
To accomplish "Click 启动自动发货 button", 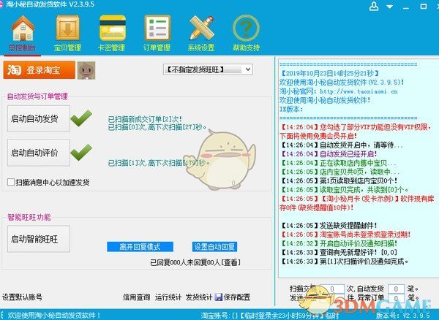I will (39, 118).
